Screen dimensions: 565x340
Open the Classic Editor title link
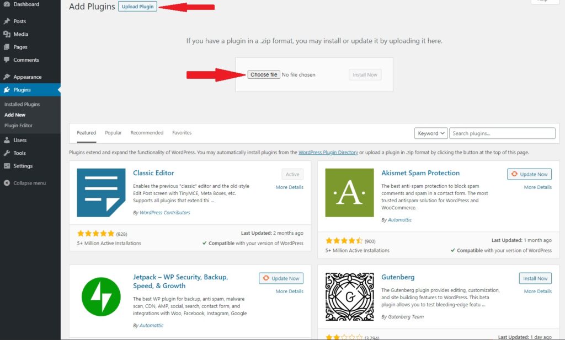tap(153, 173)
